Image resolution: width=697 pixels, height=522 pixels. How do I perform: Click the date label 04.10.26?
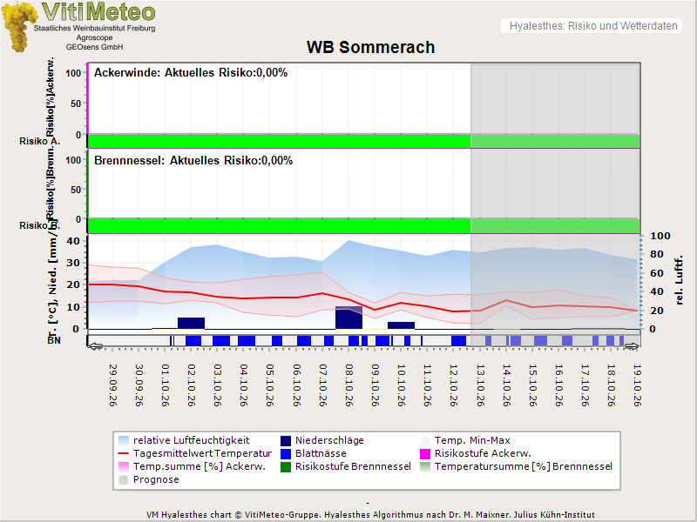click(244, 385)
